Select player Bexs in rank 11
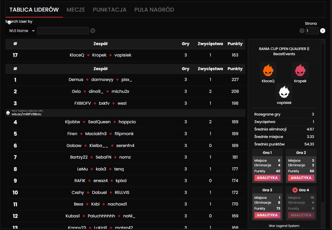Screen dimensions: 332x230 point(79,204)
